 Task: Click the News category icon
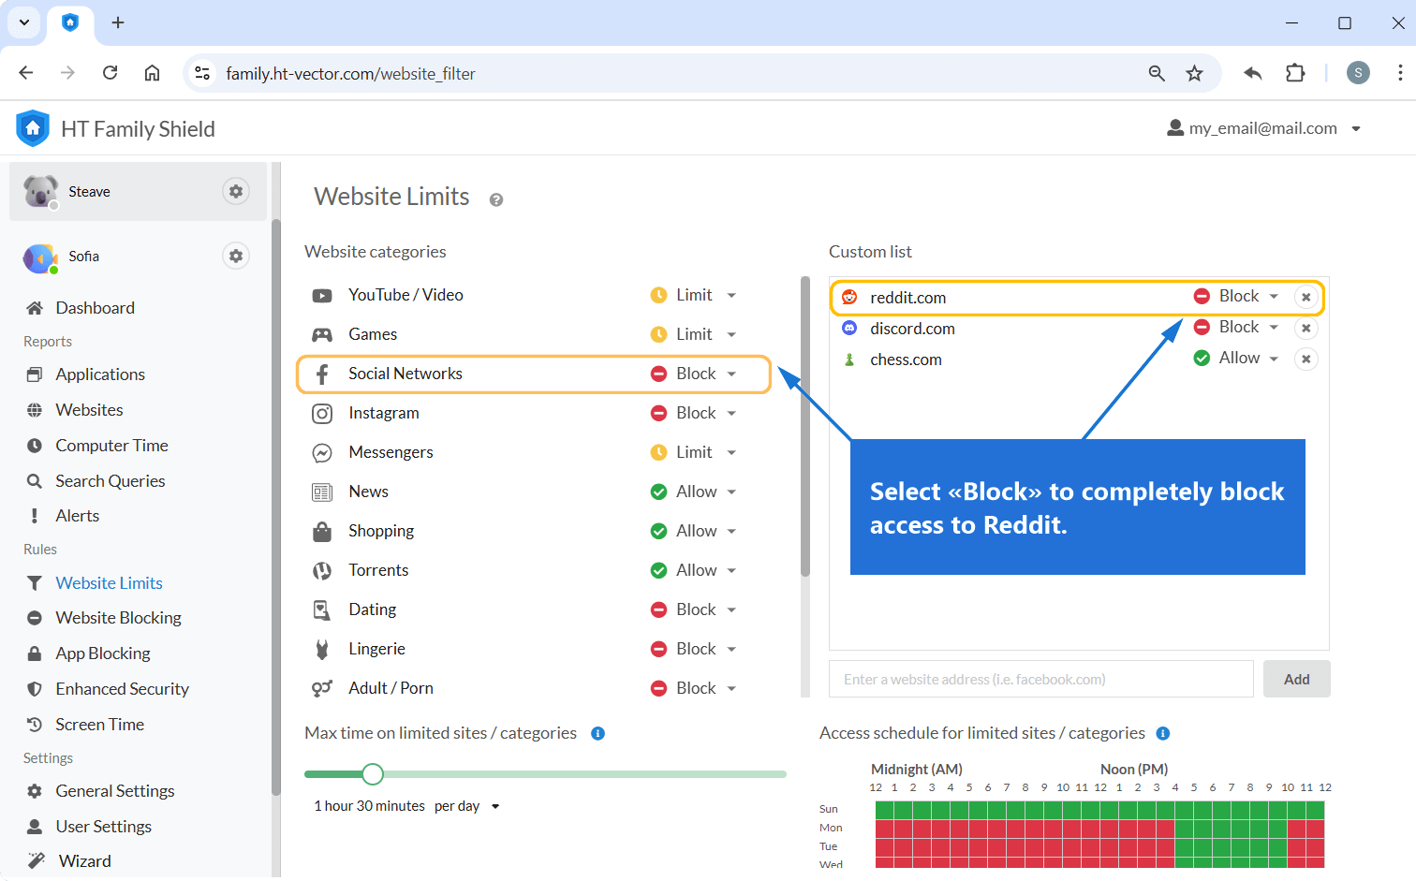322,492
